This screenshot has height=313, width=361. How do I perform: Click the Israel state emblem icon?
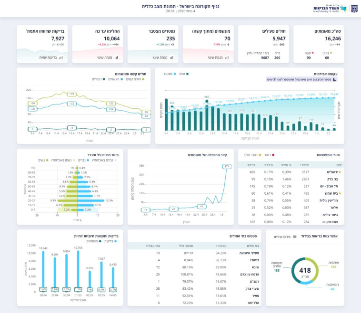coord(354,9)
